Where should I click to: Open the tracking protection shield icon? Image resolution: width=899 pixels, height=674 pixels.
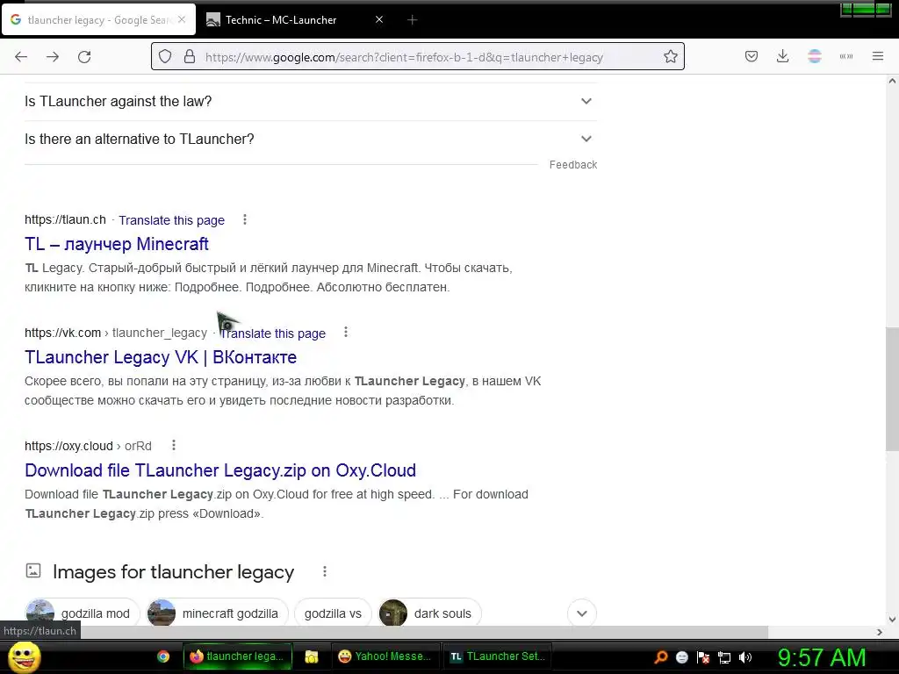(165, 57)
